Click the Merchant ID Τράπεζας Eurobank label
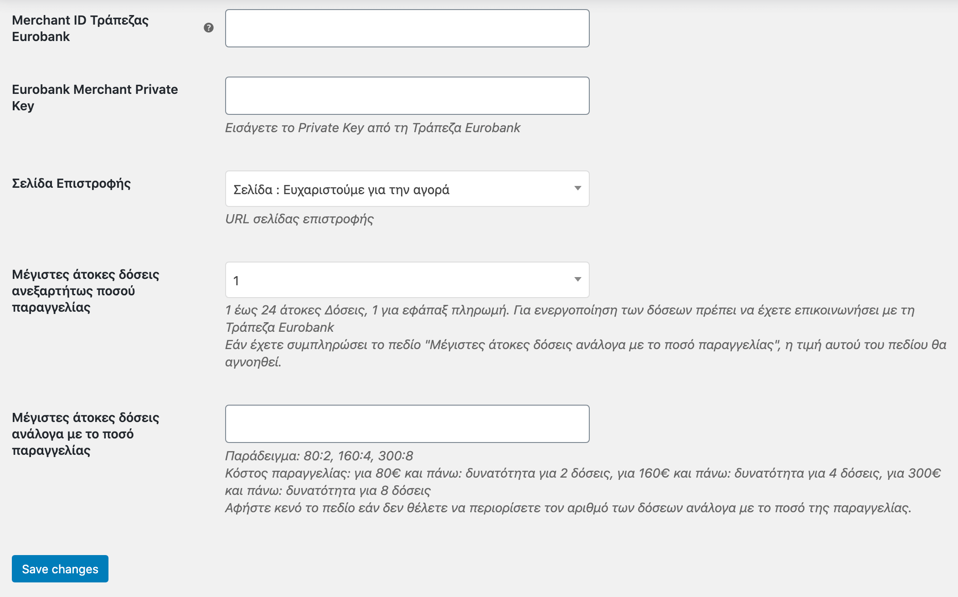 [80, 28]
